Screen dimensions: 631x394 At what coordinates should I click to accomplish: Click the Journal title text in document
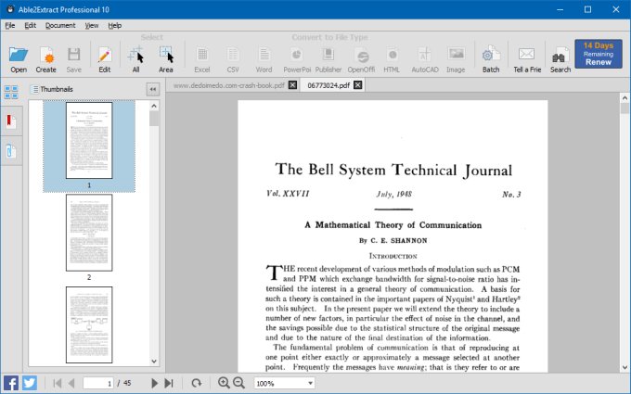393,170
